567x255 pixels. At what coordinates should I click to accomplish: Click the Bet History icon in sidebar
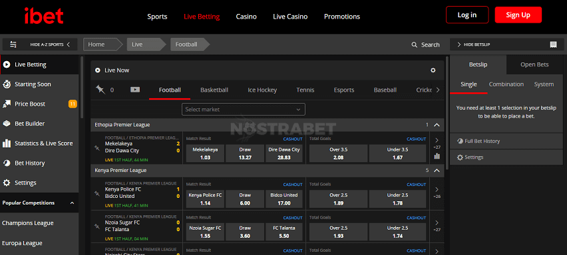pos(7,163)
